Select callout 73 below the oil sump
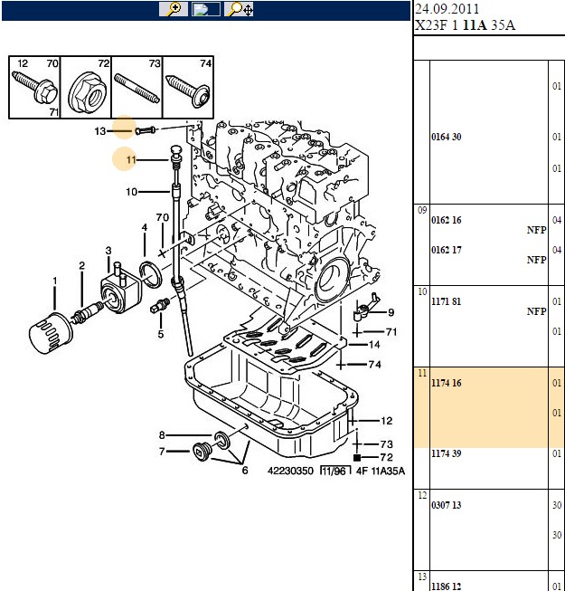 tap(387, 444)
